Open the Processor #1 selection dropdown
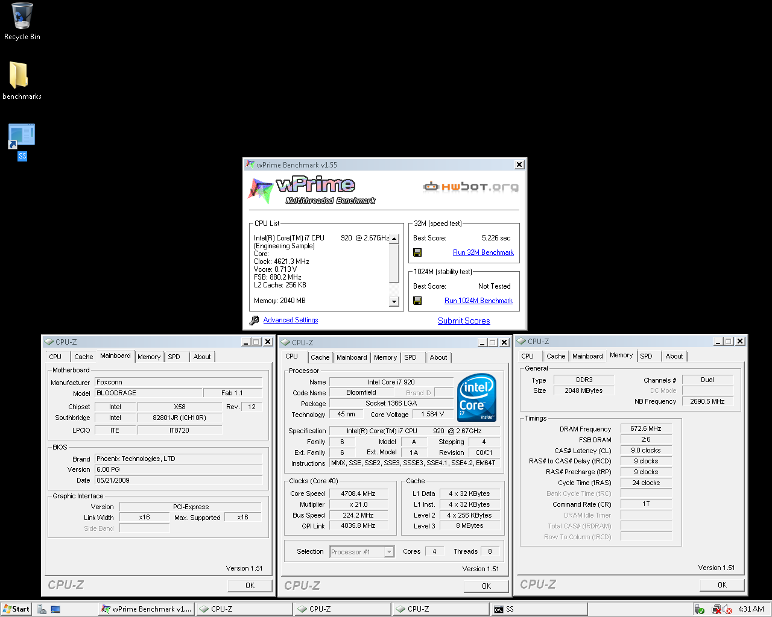The width and height of the screenshot is (772, 617). (389, 552)
